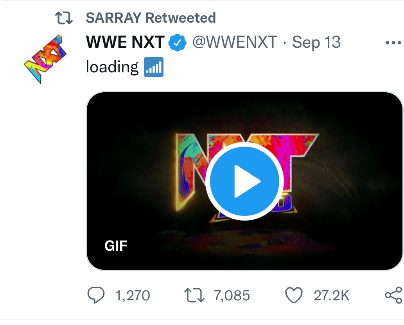Image resolution: width=404 pixels, height=325 pixels.
Task: Click the 7,085 retweets count
Action: tap(232, 296)
